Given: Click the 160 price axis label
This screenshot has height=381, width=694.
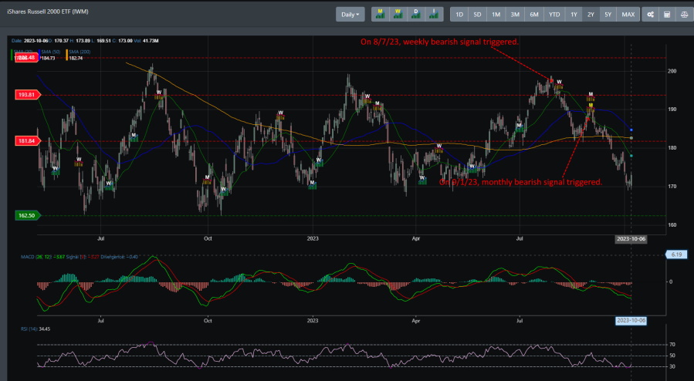Looking at the screenshot, I should (x=672, y=225).
